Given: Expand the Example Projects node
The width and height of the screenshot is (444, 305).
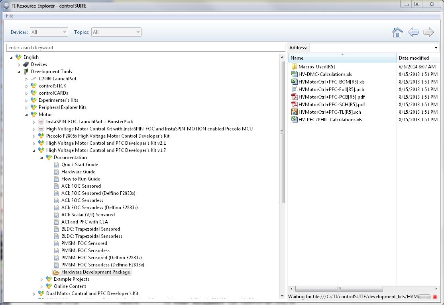Looking at the screenshot, I should point(41,280).
